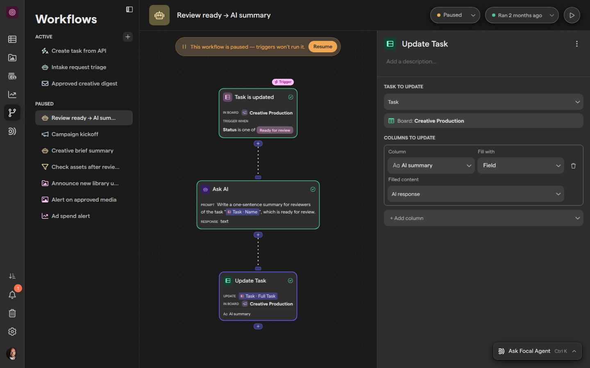This screenshot has height=368, width=590.
Task: Select the workflows branch sidebar icon
Action: 12,112
